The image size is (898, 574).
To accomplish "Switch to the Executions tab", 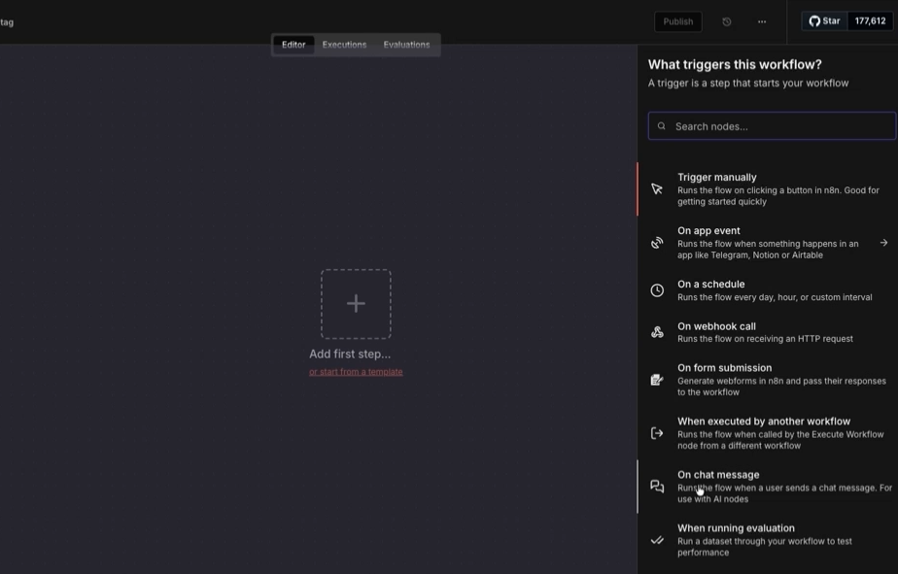I will tap(343, 44).
